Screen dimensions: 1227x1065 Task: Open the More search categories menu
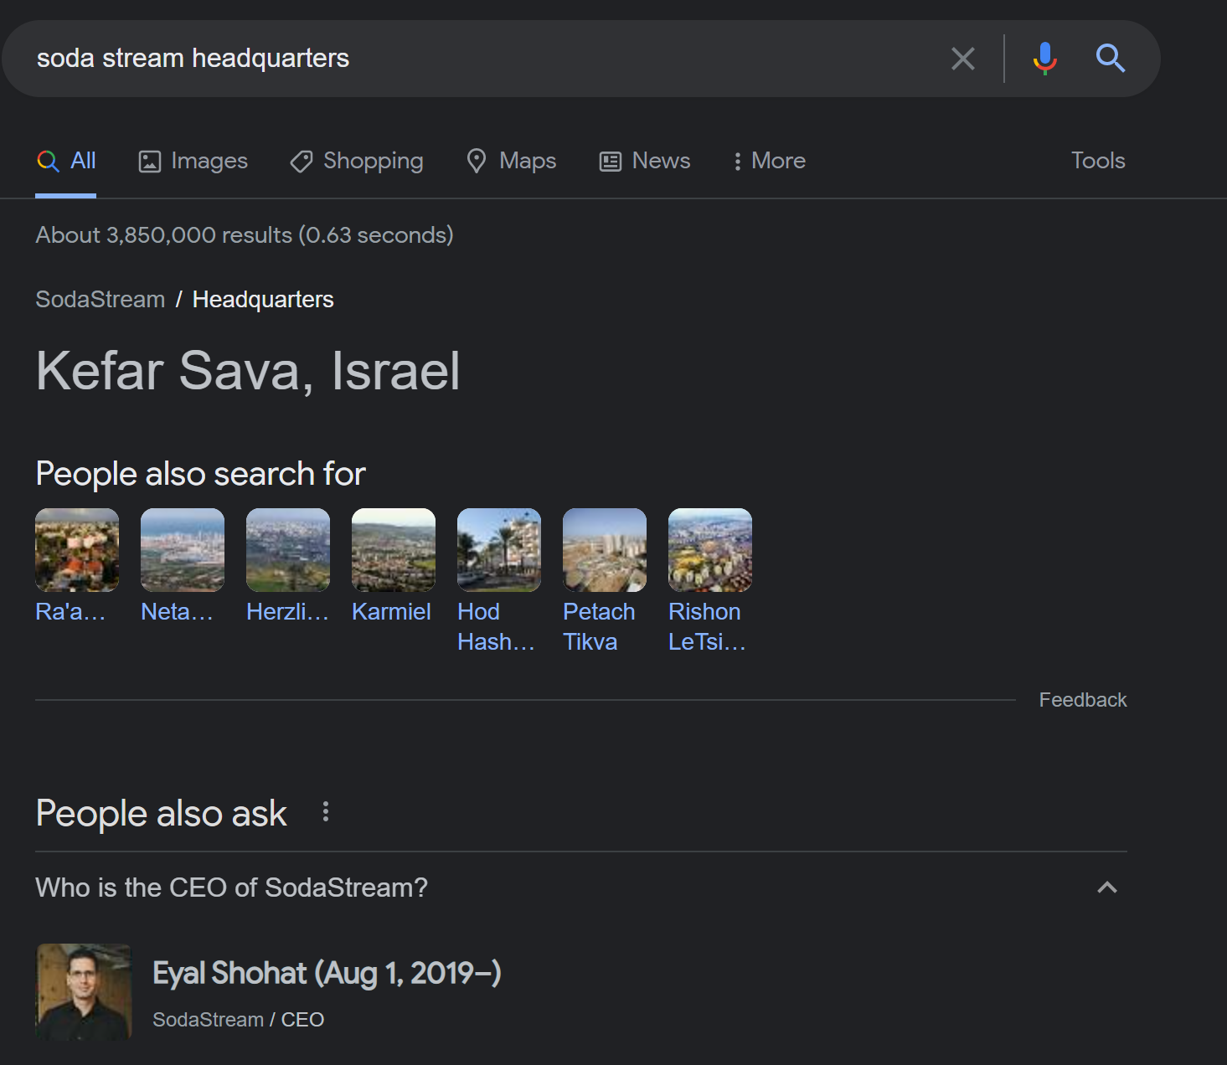[x=770, y=161]
